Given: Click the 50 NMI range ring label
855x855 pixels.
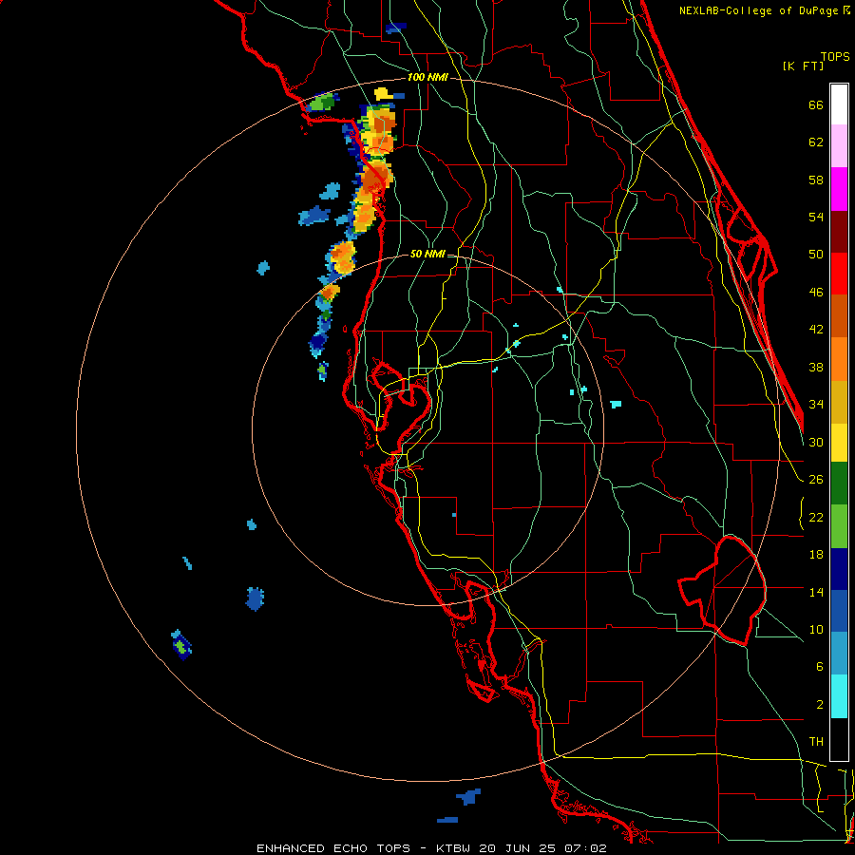Looking at the screenshot, I should (427, 254).
